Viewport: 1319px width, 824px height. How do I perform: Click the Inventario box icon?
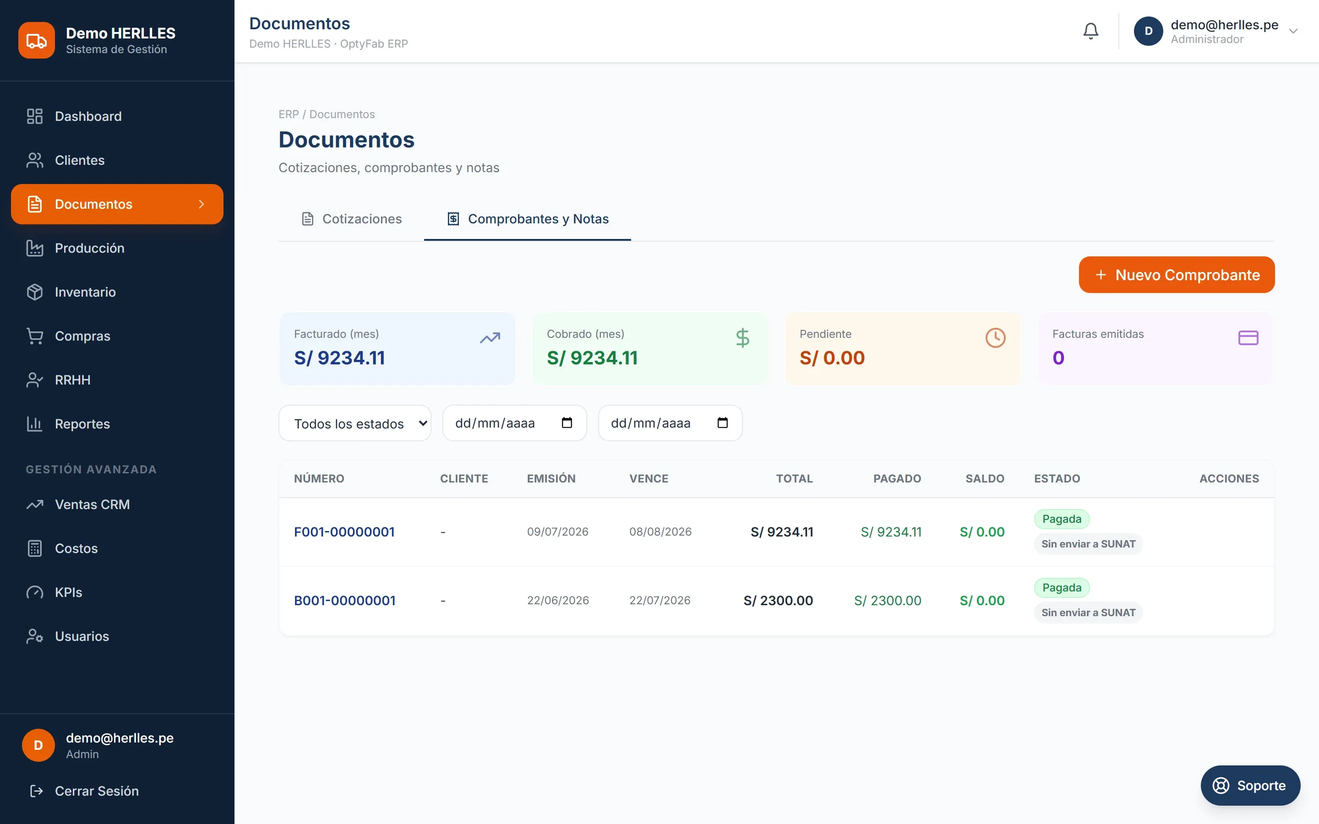point(35,292)
